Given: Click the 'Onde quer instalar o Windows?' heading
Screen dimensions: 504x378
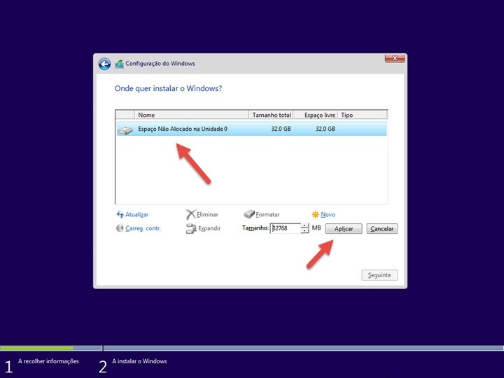Looking at the screenshot, I should point(168,88).
